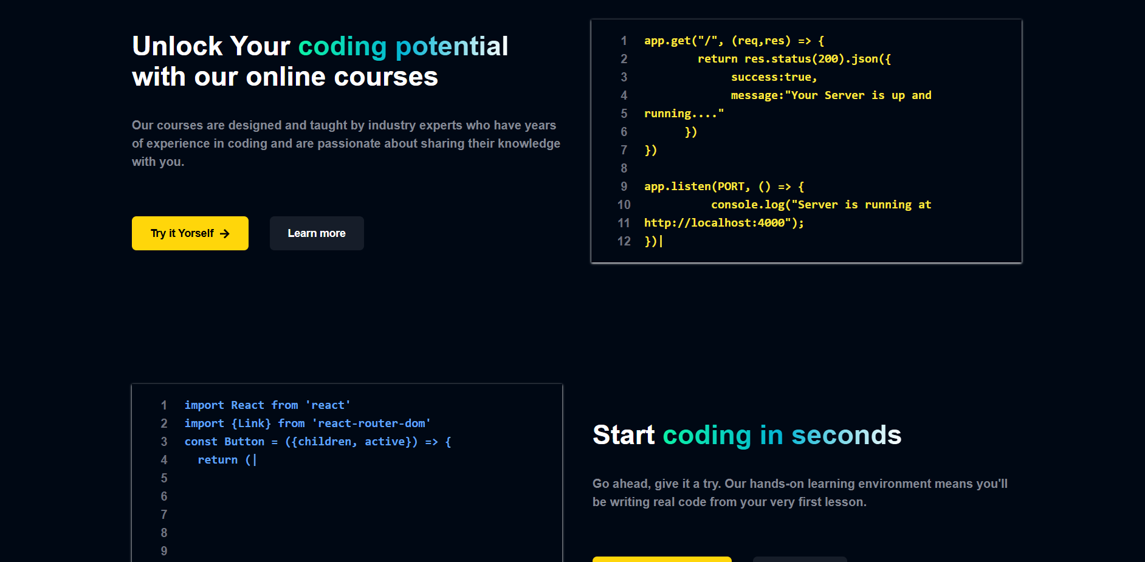
Task: Click the arrow icon in Try it Yorself
Action: tap(225, 233)
